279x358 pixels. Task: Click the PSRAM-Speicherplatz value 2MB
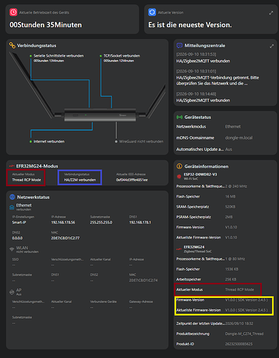pos(229,217)
